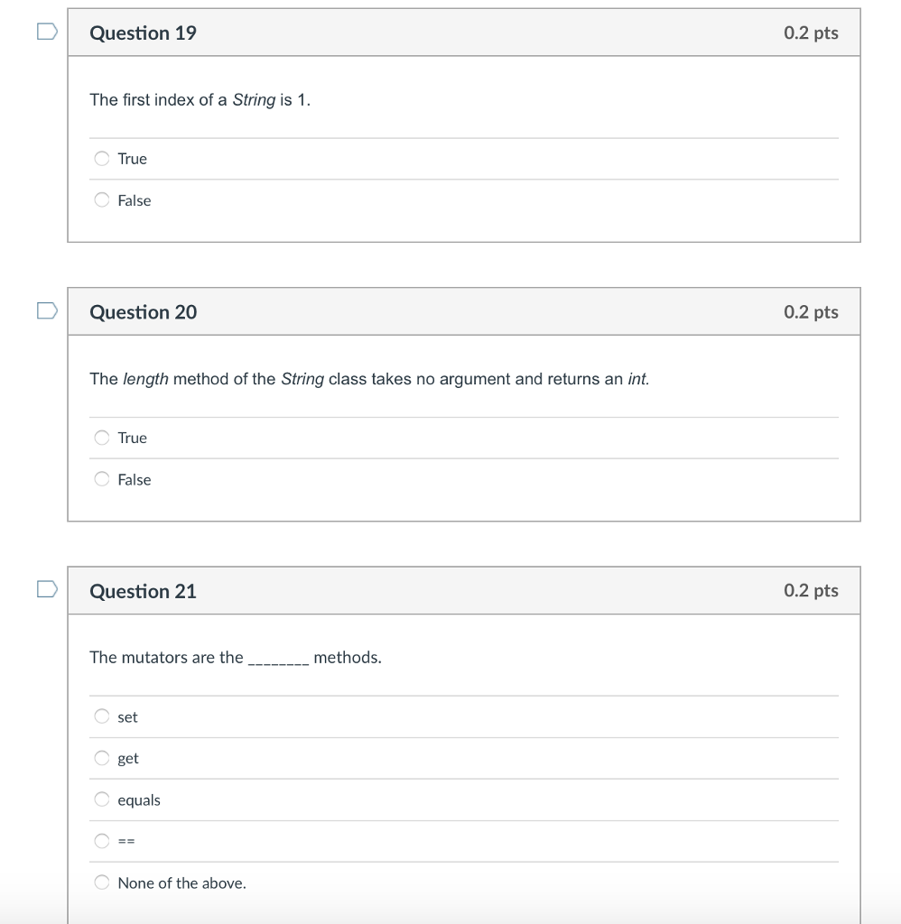Image resolution: width=901 pixels, height=924 pixels.
Task: Click the Question 19 header title
Action: 143,33
